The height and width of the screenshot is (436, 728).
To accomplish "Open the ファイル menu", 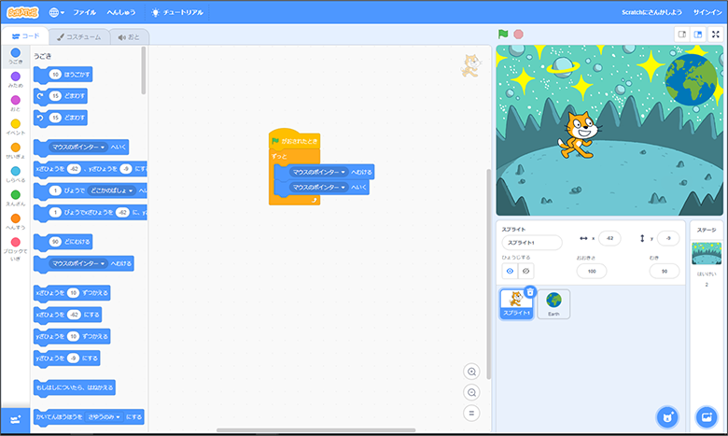I will pyautogui.click(x=85, y=13).
